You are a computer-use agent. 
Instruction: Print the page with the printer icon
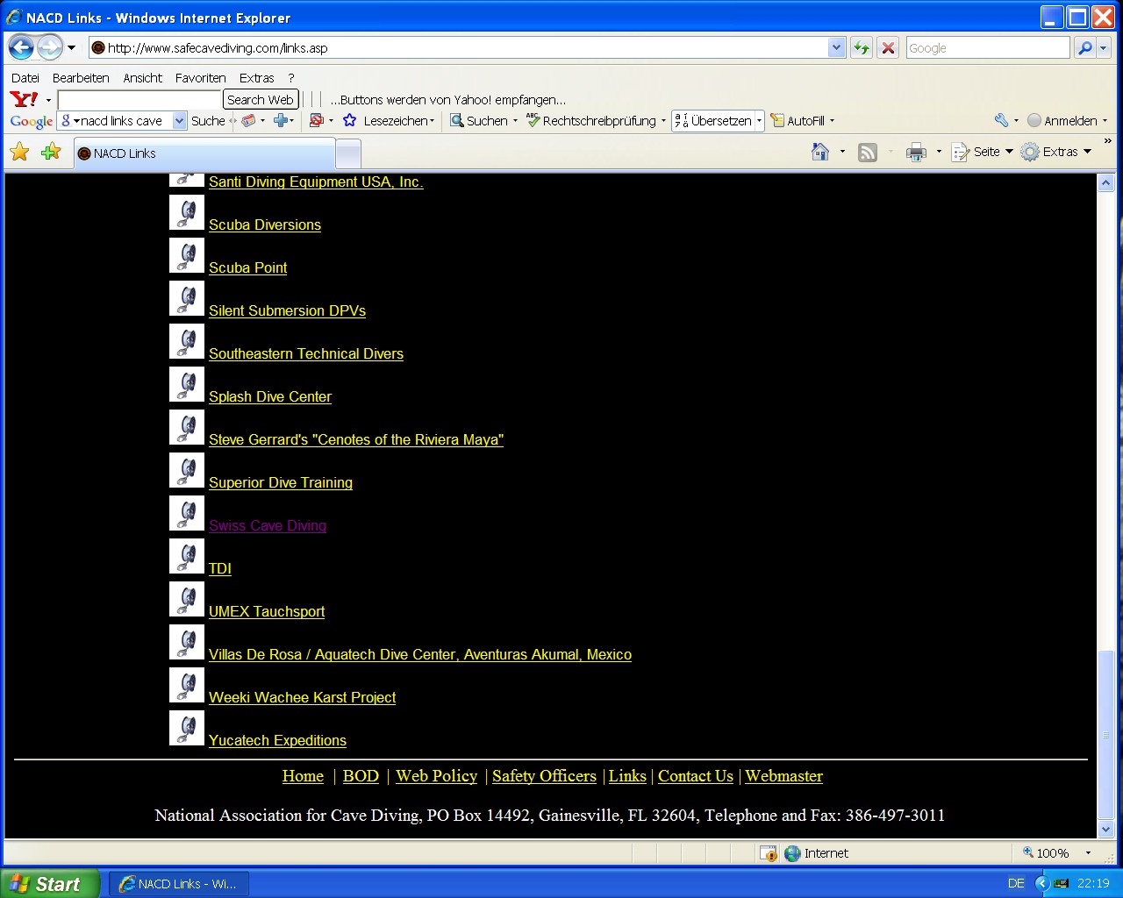pyautogui.click(x=916, y=152)
